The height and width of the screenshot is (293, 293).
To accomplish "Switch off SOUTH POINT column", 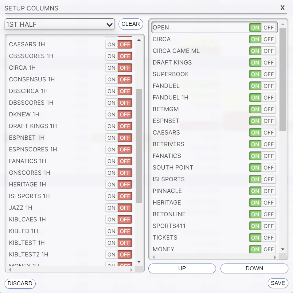I will click(x=268, y=168).
